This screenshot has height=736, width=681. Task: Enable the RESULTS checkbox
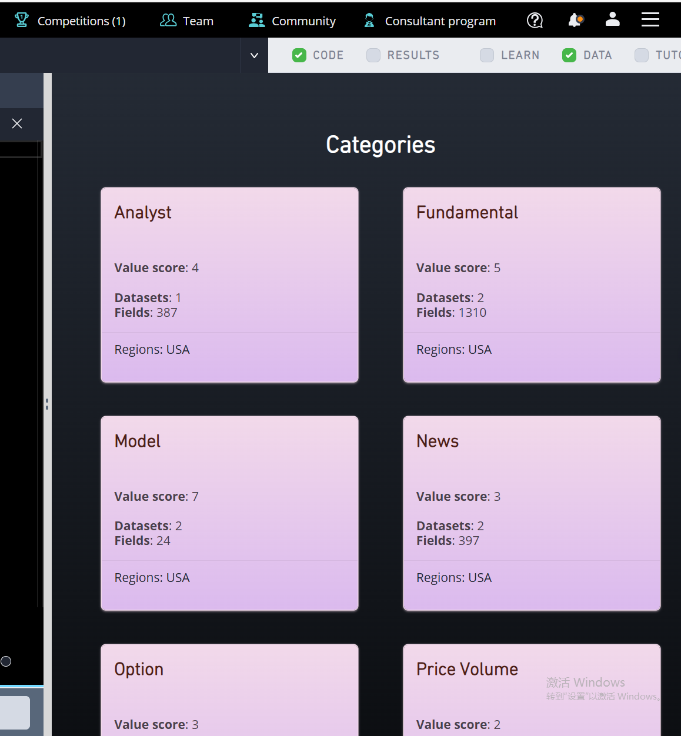[373, 55]
